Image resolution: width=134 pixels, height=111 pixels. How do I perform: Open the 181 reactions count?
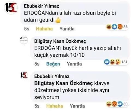click(x=124, y=62)
